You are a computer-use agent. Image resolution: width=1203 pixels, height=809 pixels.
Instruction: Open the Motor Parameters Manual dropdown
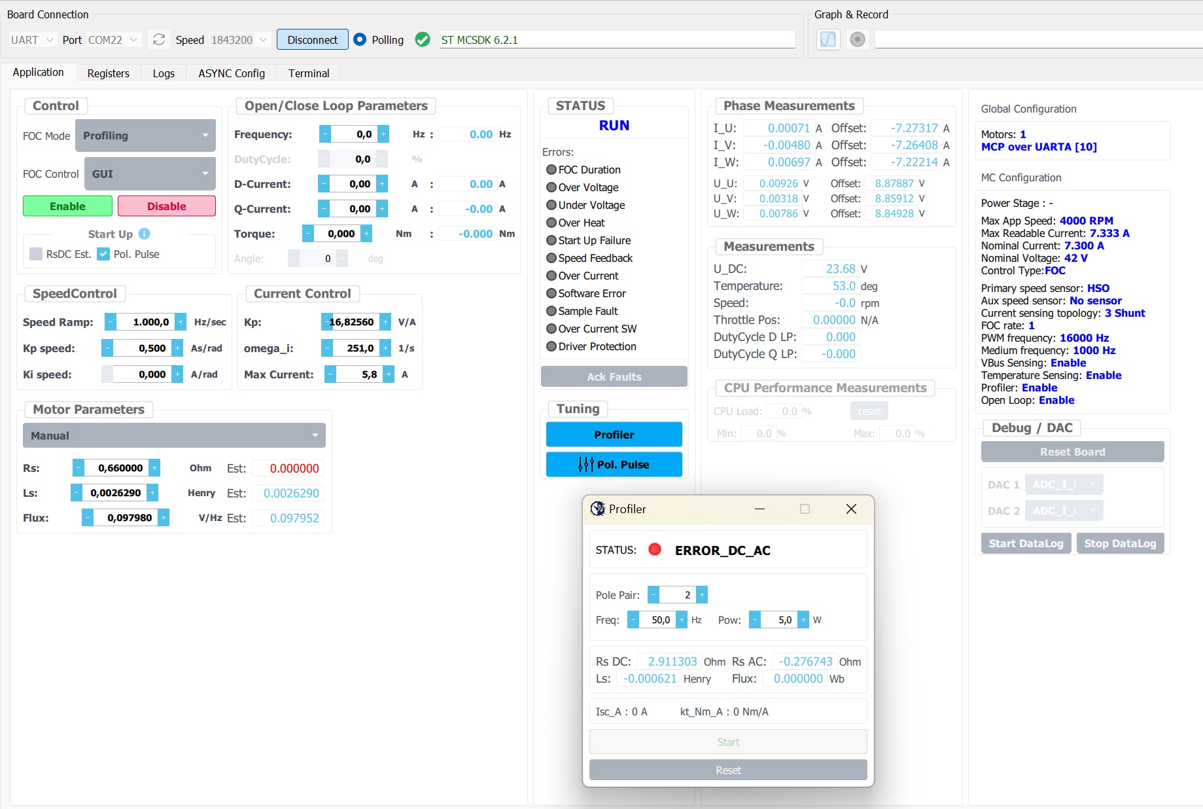[173, 435]
